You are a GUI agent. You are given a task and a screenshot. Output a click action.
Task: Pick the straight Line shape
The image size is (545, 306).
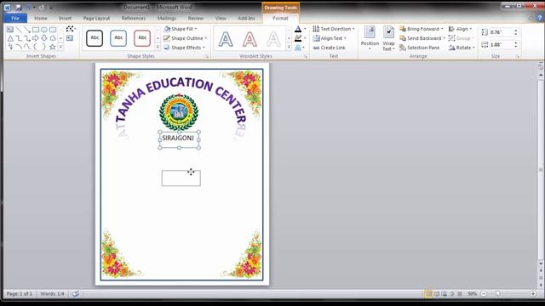point(19,30)
